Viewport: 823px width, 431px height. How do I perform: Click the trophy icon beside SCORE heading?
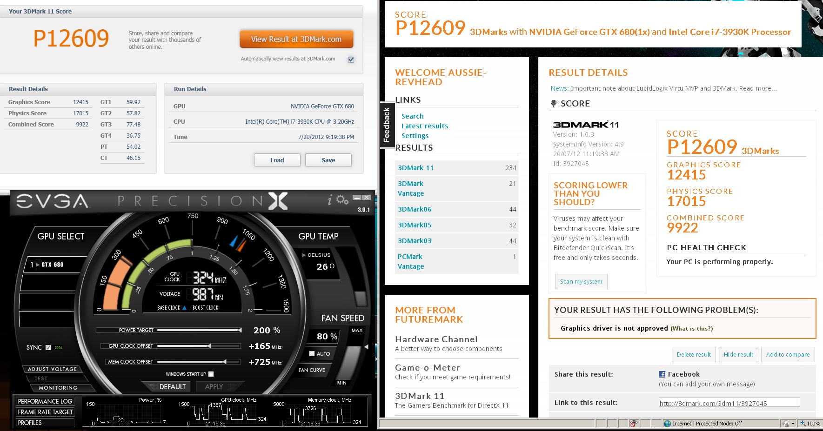(554, 104)
